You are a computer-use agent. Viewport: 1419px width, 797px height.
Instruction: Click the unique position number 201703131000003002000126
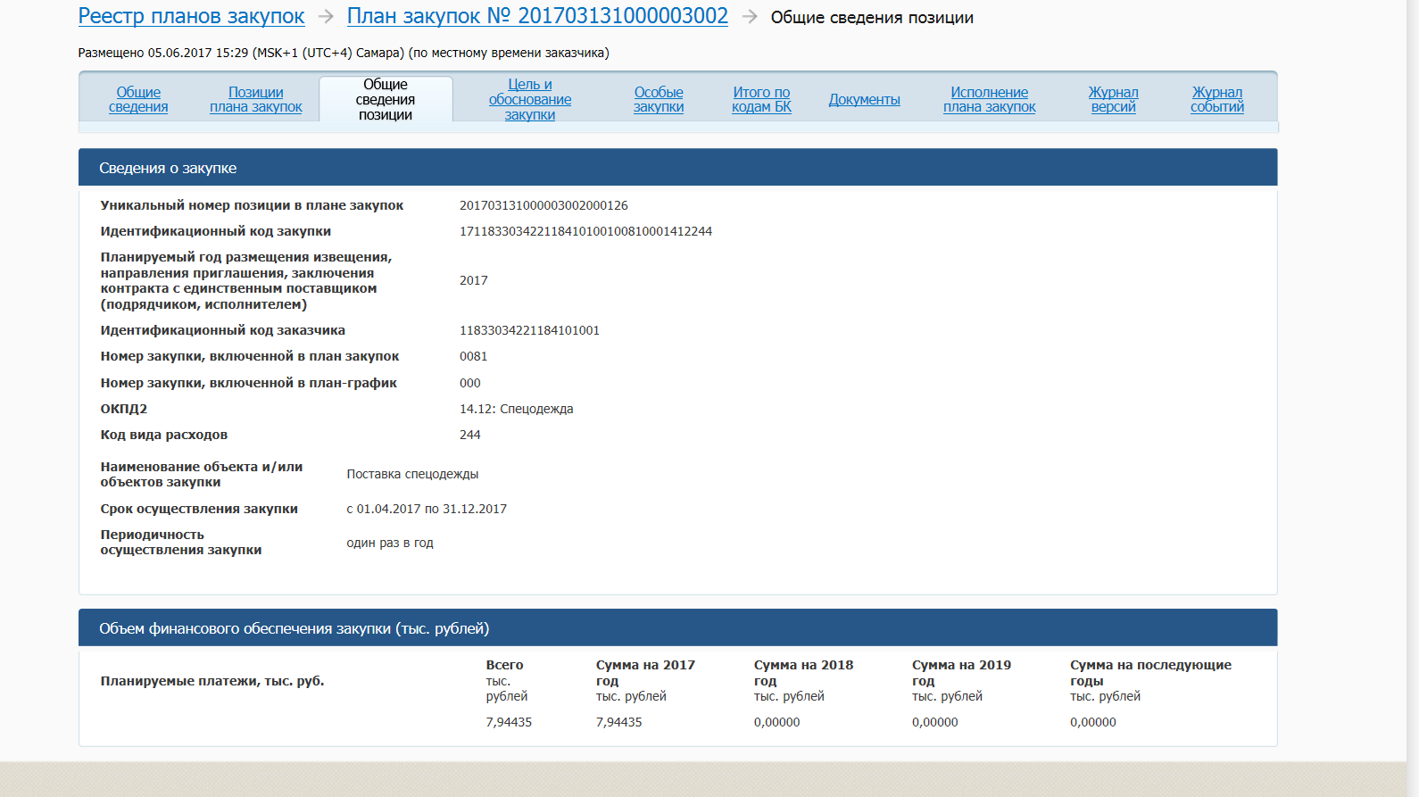544,205
